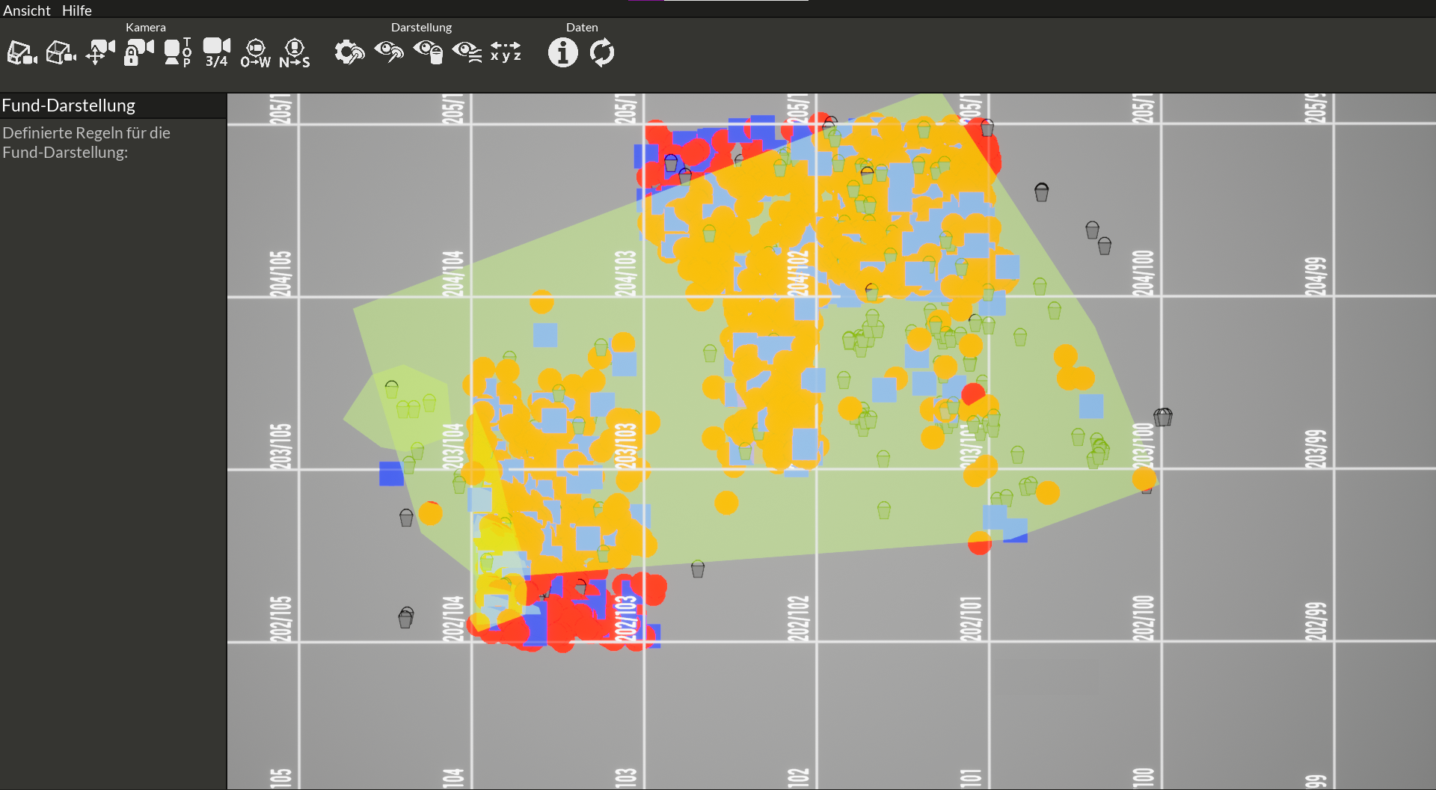The height and width of the screenshot is (790, 1436).
Task: Select red circle at polygon's lower right edge
Action: (x=980, y=543)
